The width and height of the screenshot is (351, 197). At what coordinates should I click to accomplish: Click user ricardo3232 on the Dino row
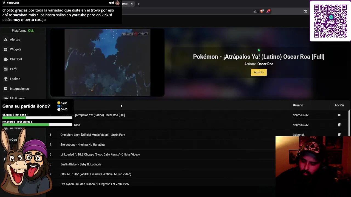(301, 125)
